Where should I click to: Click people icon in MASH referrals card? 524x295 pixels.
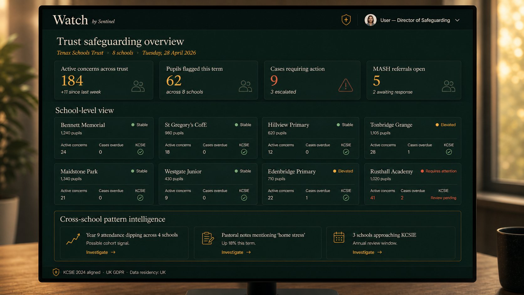coord(448,86)
